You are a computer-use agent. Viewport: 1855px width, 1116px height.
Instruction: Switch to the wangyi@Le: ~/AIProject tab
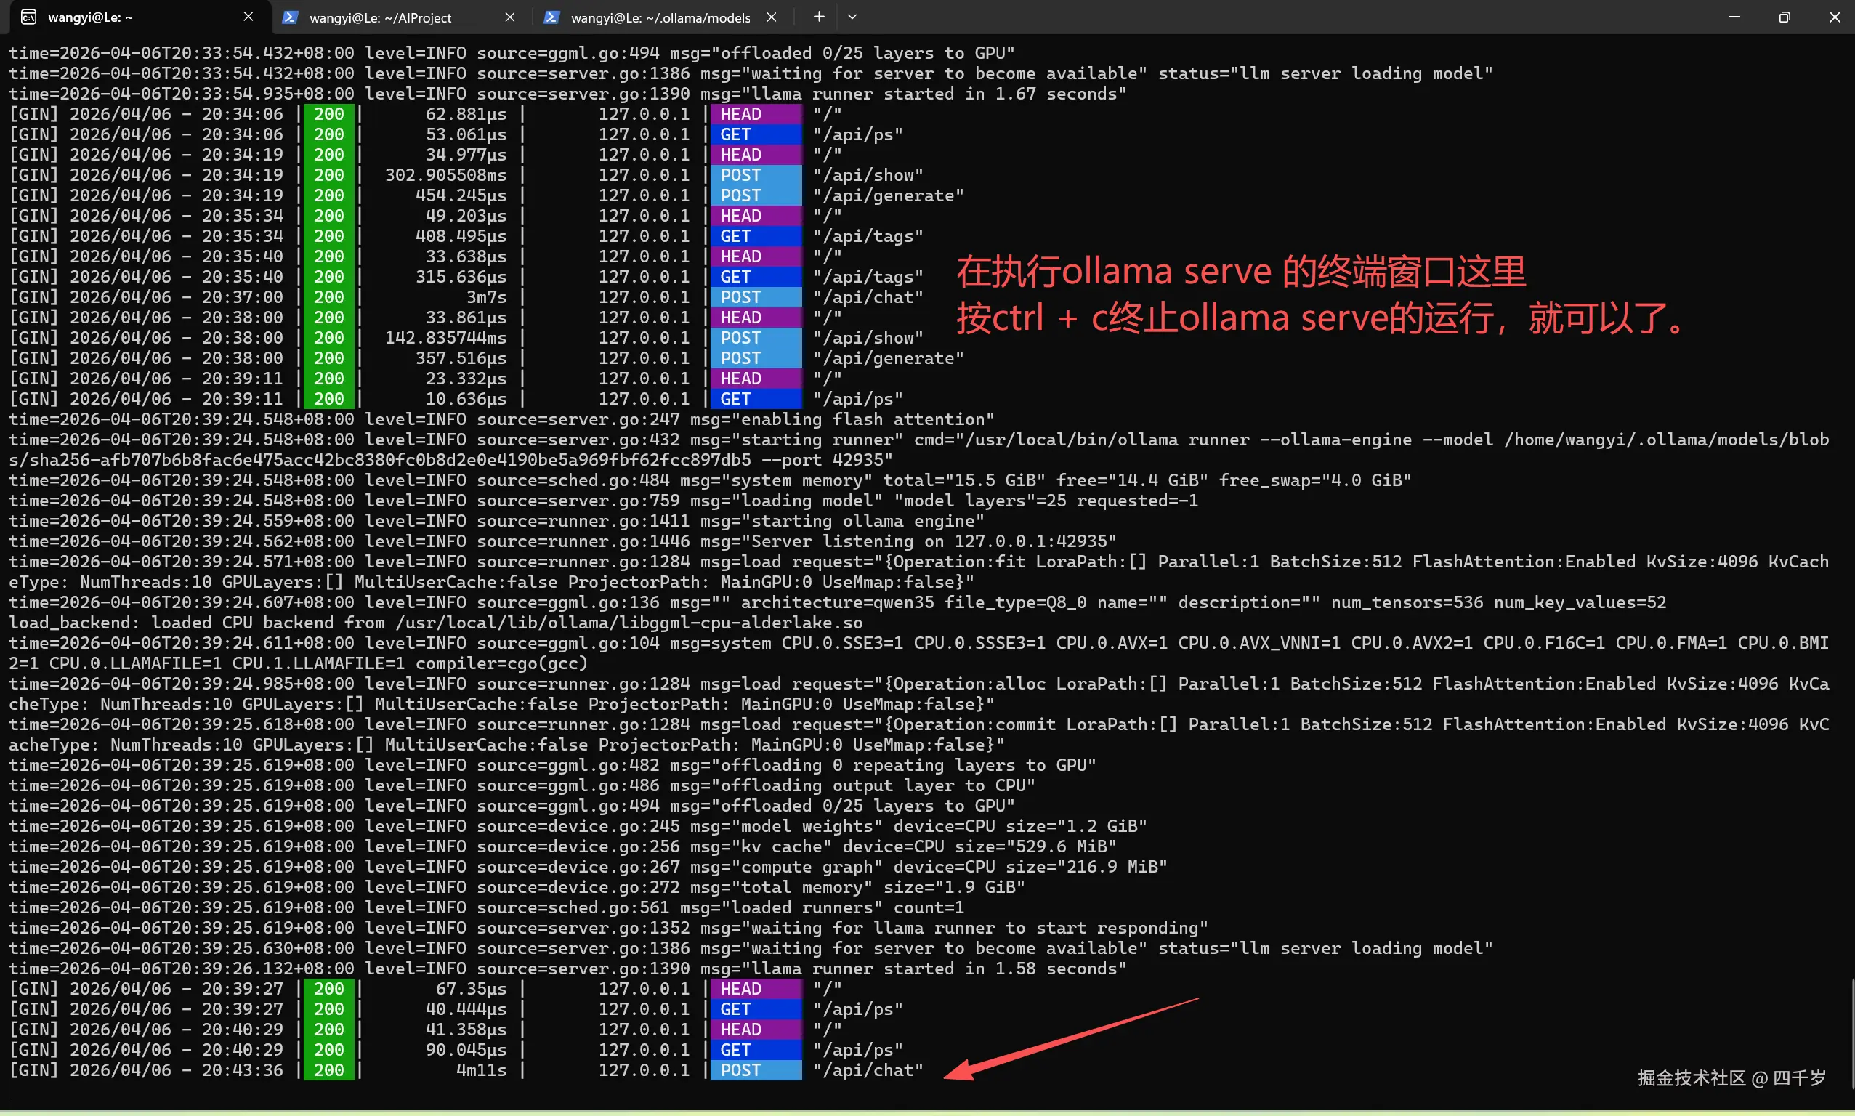pyautogui.click(x=381, y=17)
